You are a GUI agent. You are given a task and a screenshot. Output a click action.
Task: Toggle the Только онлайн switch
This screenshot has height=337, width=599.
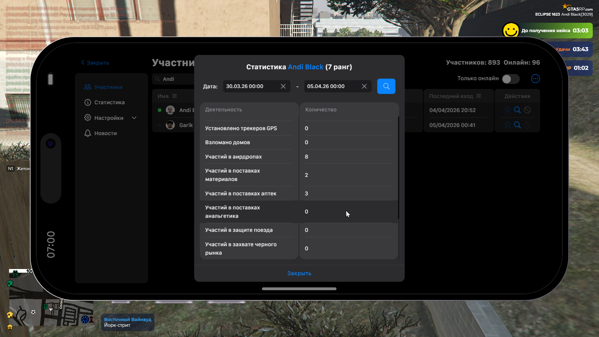510,79
